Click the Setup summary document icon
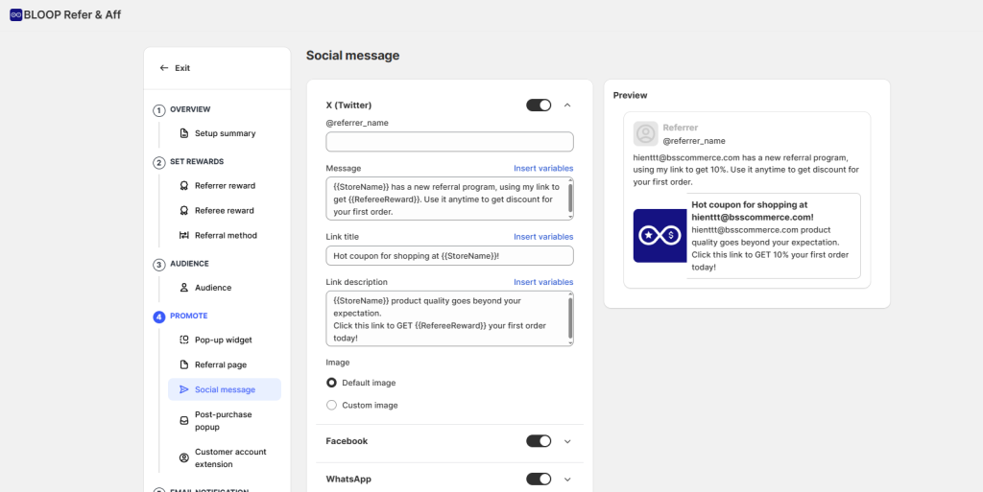The width and height of the screenshot is (983, 492). (184, 133)
